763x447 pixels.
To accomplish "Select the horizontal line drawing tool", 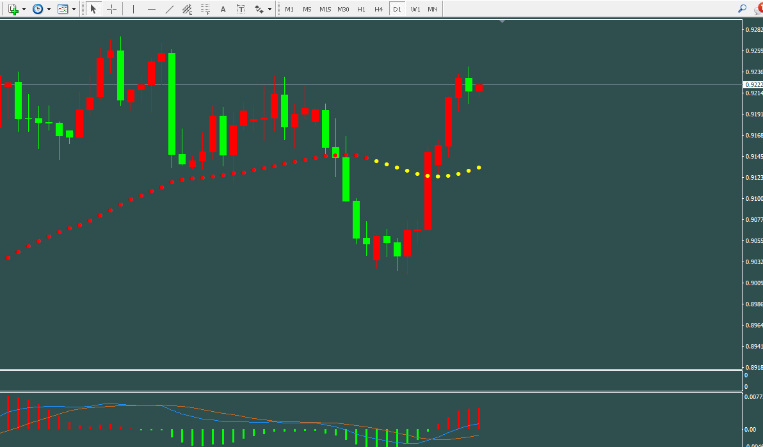I will point(151,9).
